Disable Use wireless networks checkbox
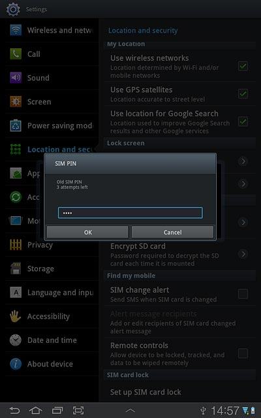The width and height of the screenshot is (261, 418). click(243, 66)
